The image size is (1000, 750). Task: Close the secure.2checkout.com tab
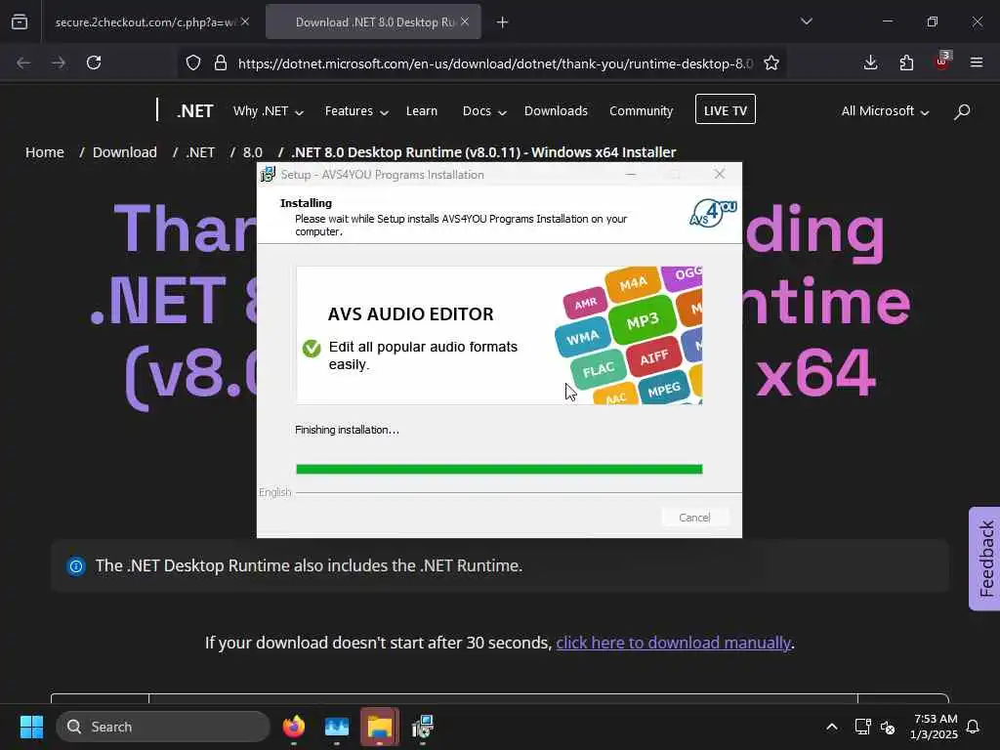point(245,22)
